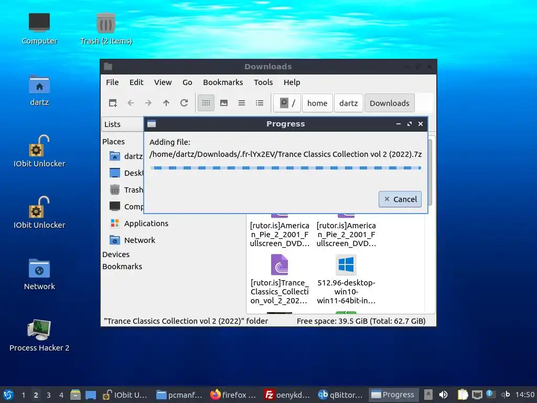Select the Trance_Classics_Collection torrent file

click(x=280, y=279)
